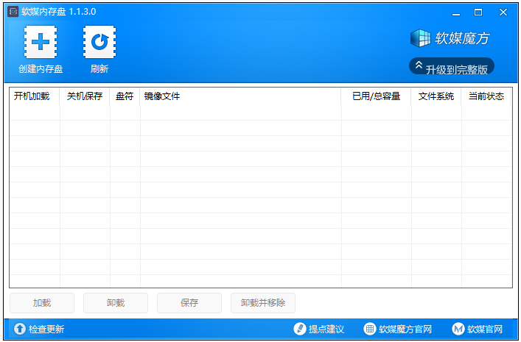Click the 卸载并移除 button
521x342 pixels.
coord(263,303)
